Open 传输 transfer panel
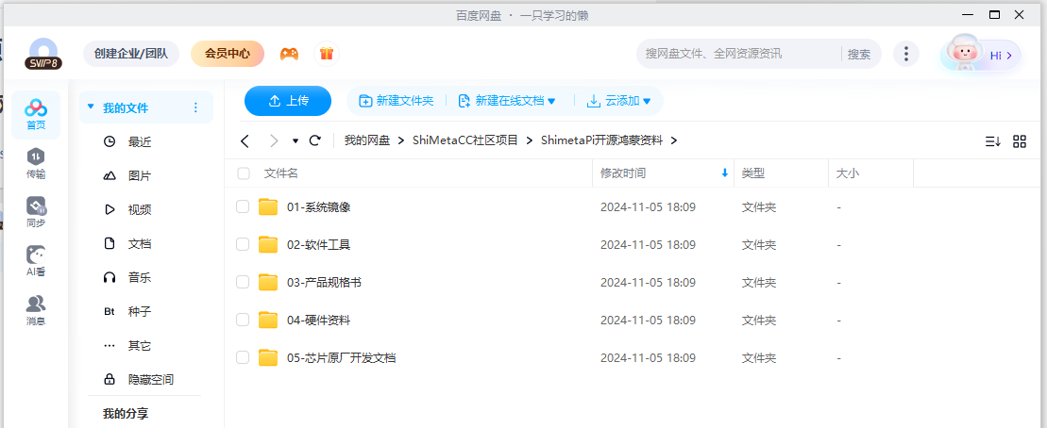 36,164
